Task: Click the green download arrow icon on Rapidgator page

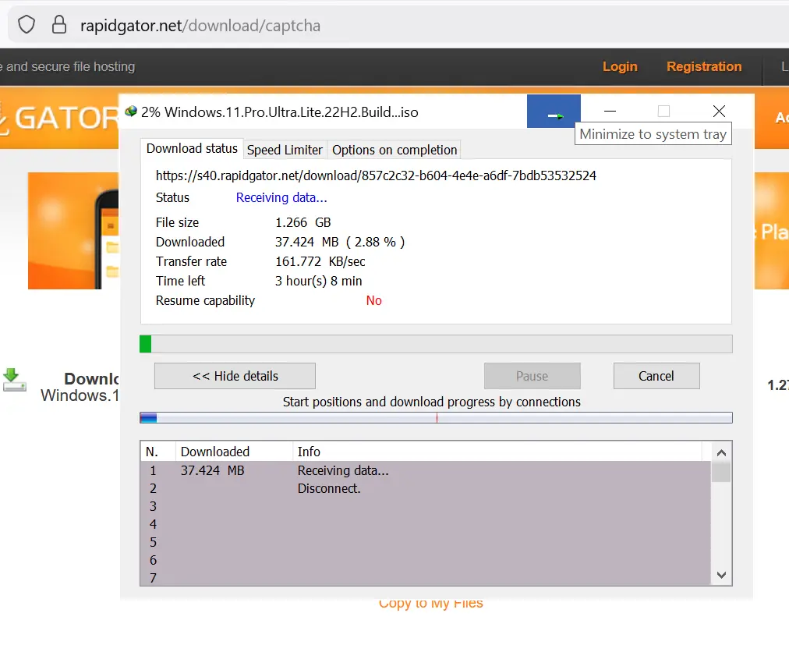Action: [15, 380]
